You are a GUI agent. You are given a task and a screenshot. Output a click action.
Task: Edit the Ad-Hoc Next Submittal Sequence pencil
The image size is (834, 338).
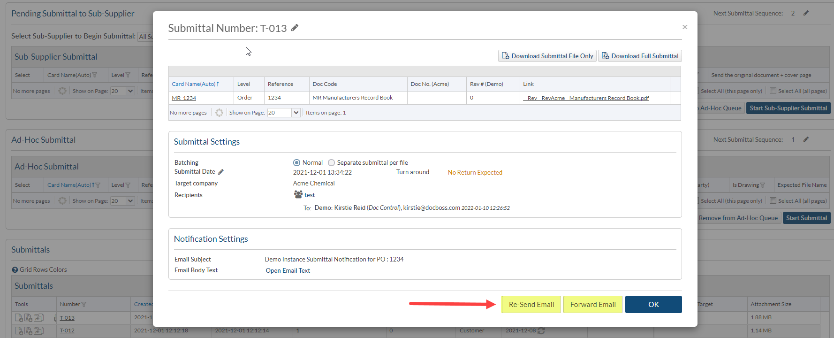tap(806, 139)
